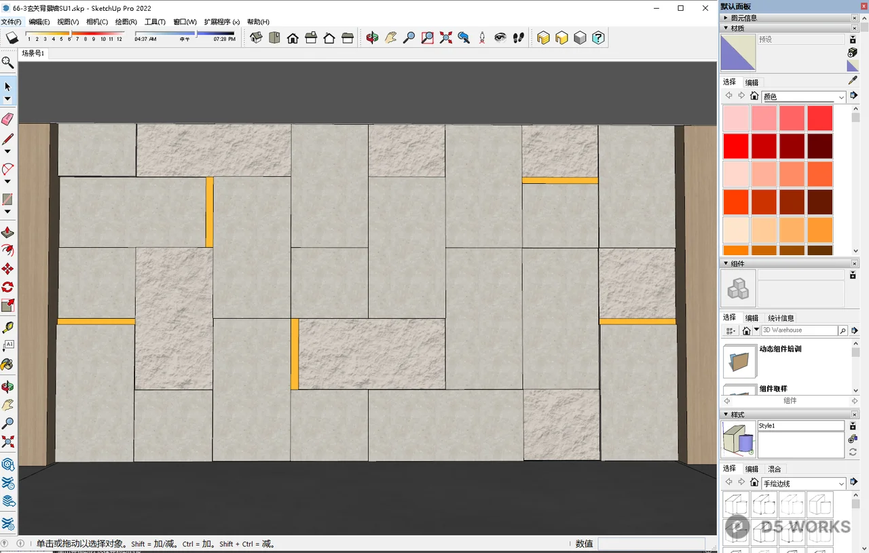
Task: Choose the Paint Bucket tool
Action: 7,365
